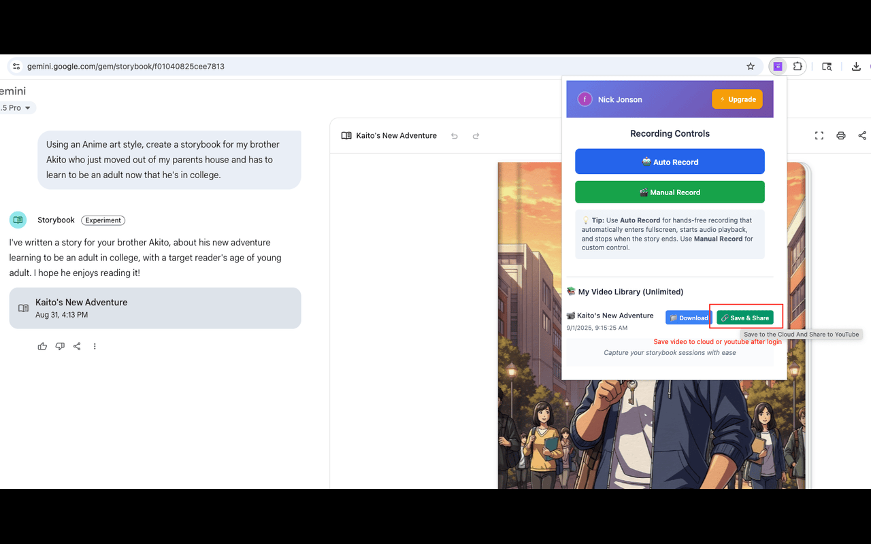Share the storybook from the header
Screen dimensions: 871x544
pyautogui.click(x=862, y=136)
